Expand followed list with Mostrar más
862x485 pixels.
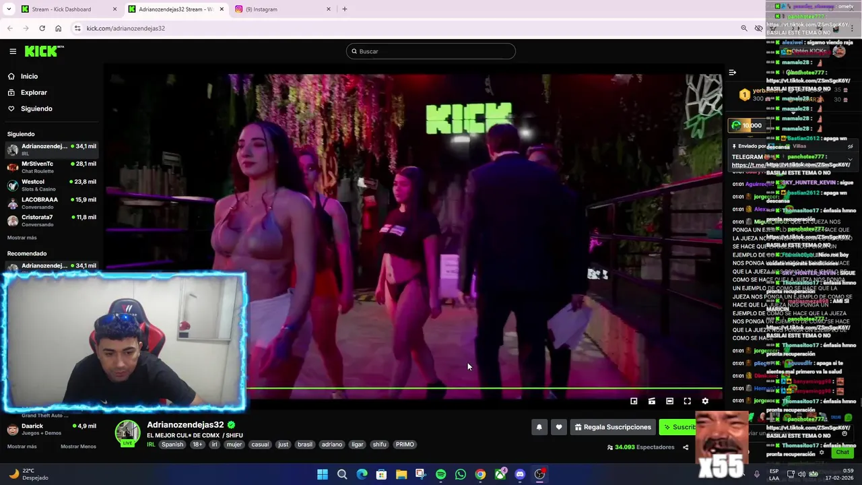point(22,238)
